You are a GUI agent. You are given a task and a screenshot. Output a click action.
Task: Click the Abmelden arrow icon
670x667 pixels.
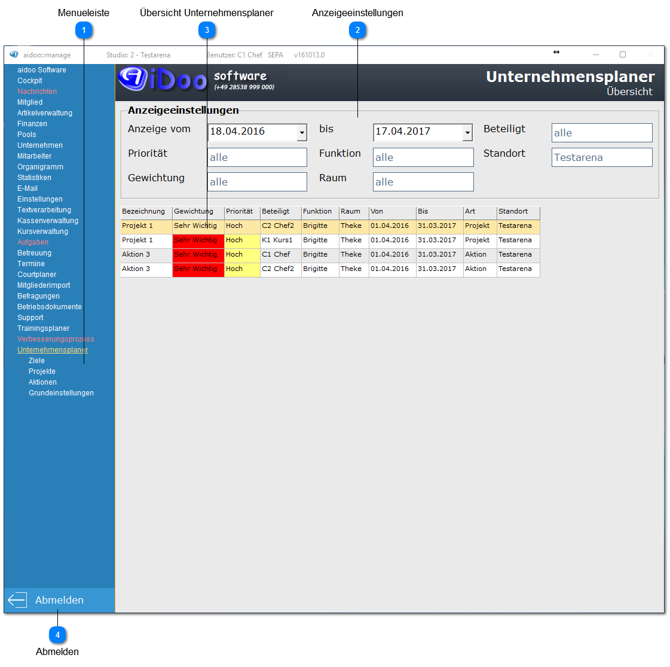[x=17, y=600]
